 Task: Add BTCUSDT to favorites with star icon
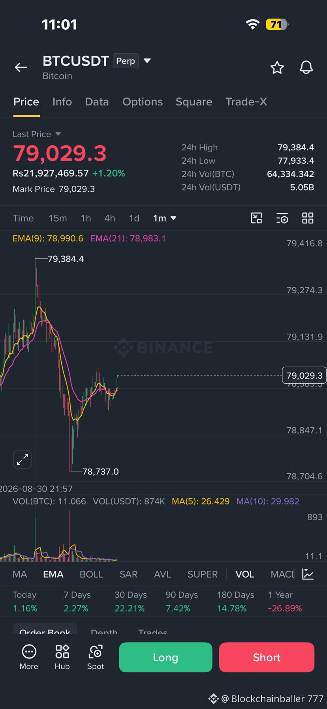pos(277,68)
